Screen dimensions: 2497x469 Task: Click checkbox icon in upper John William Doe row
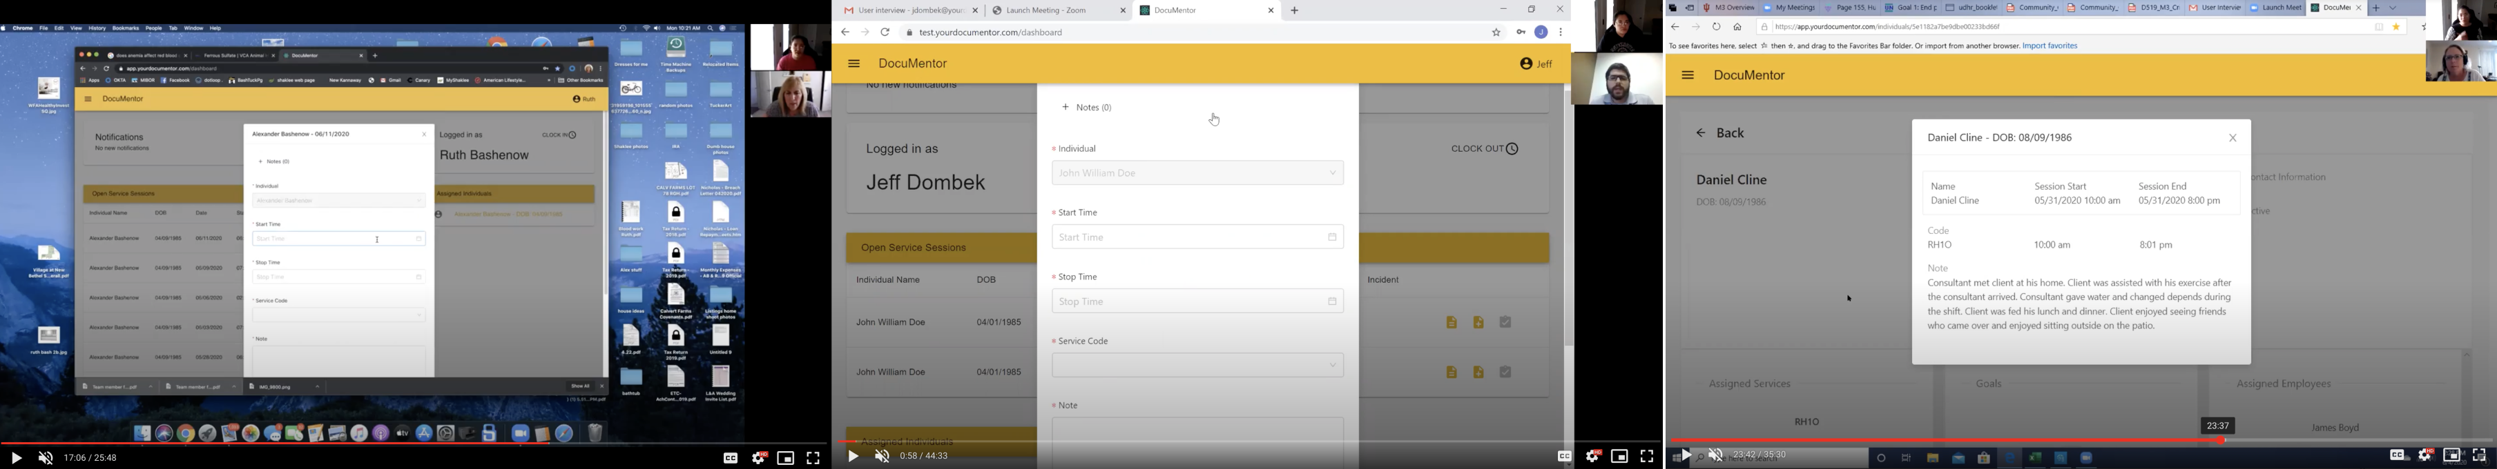point(1505,323)
